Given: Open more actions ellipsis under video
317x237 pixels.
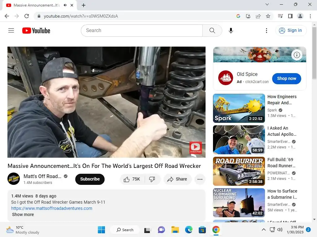Looking at the screenshot, I should [x=200, y=179].
